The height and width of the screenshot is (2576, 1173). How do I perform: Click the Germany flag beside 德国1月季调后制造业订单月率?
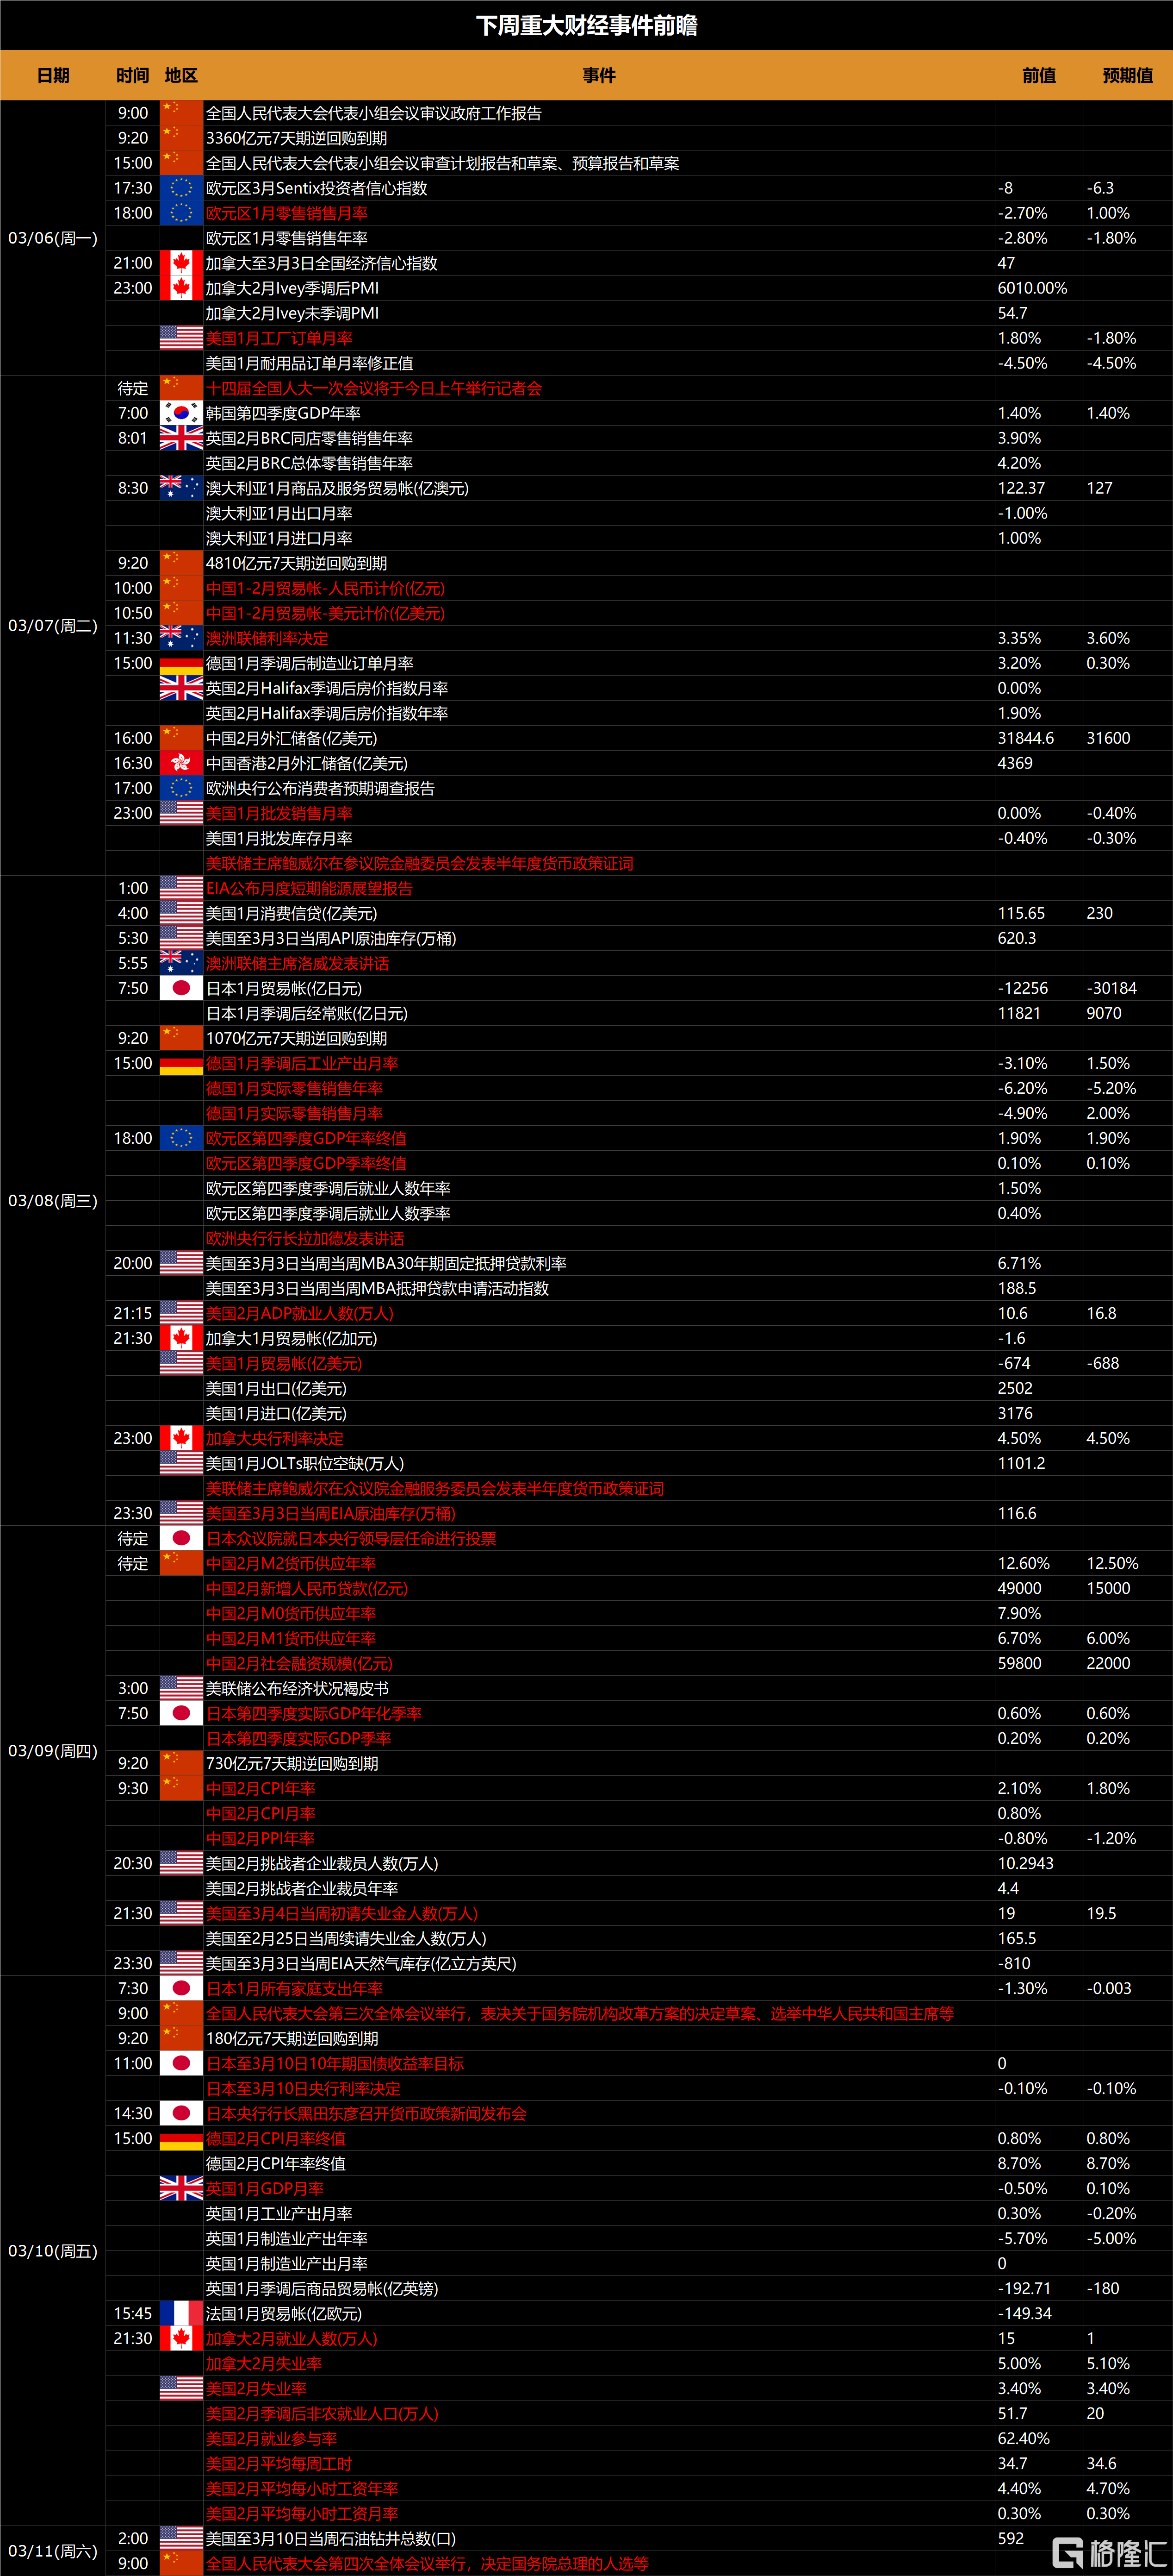(181, 663)
